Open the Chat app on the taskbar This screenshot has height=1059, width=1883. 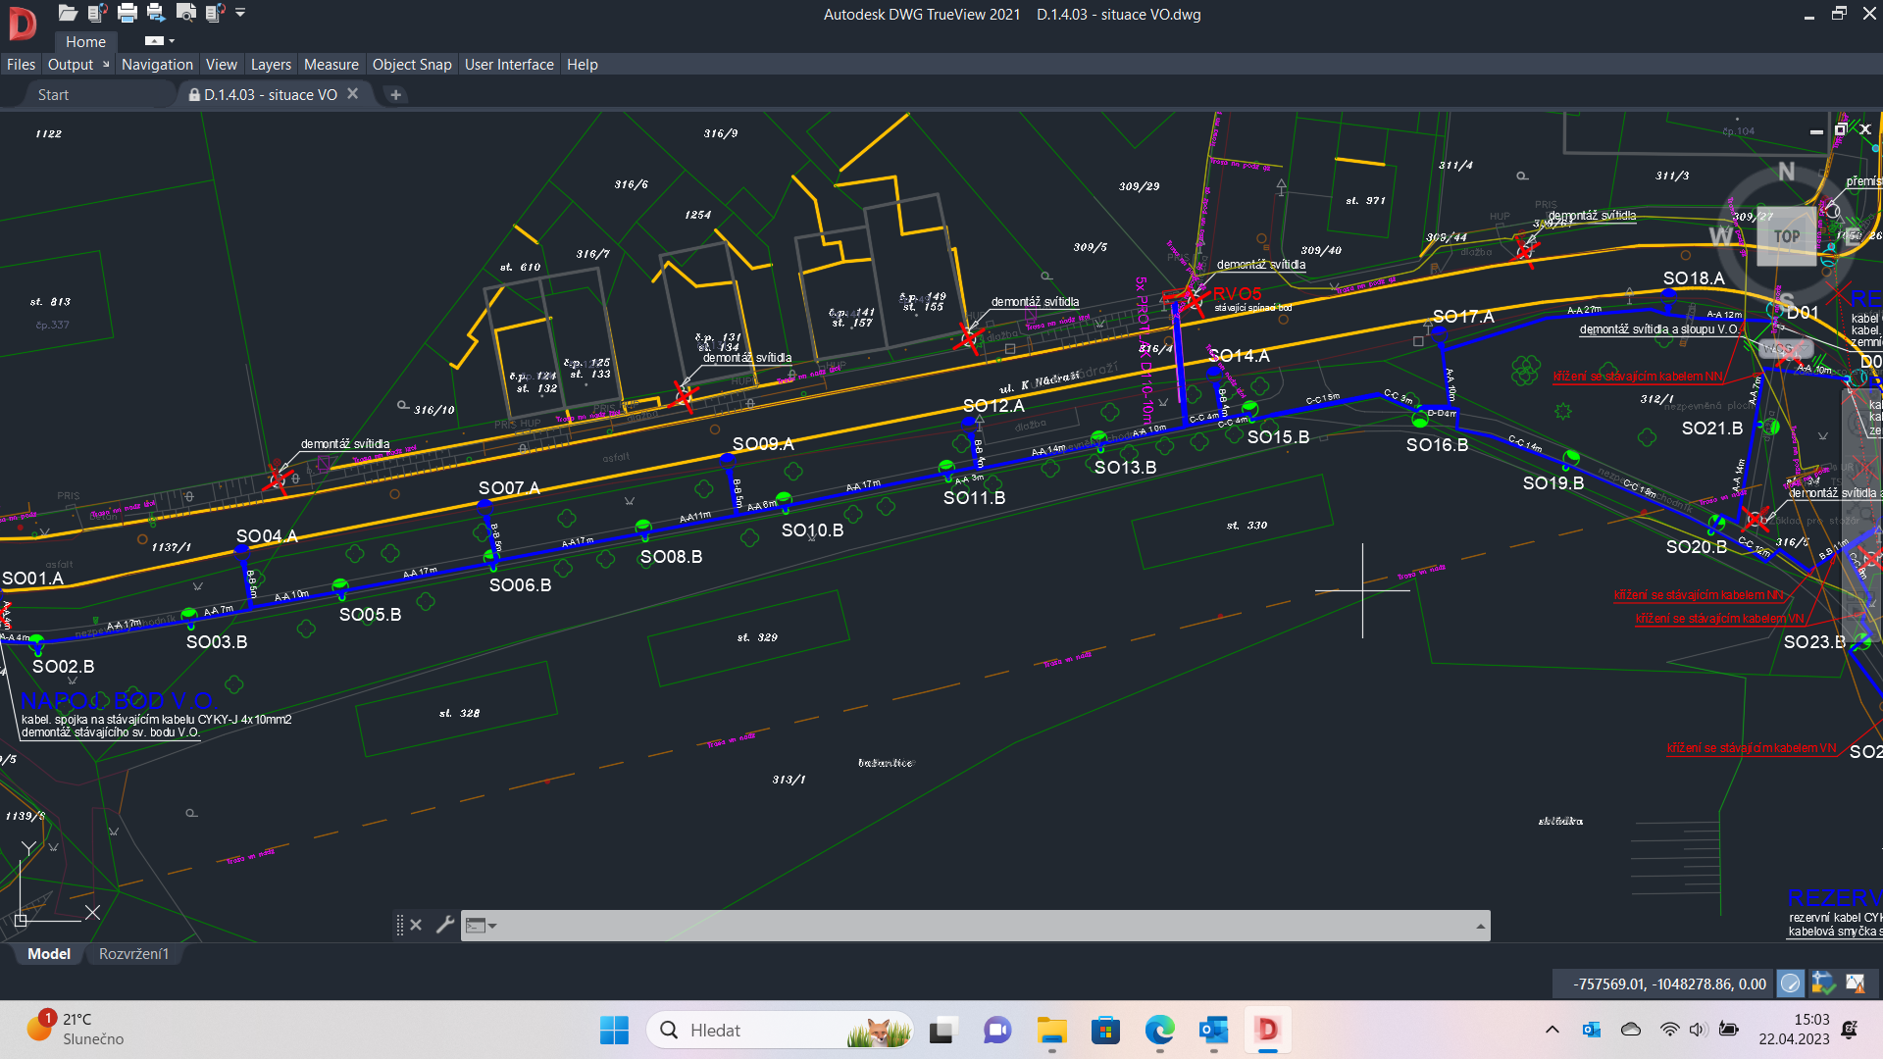[x=997, y=1030]
